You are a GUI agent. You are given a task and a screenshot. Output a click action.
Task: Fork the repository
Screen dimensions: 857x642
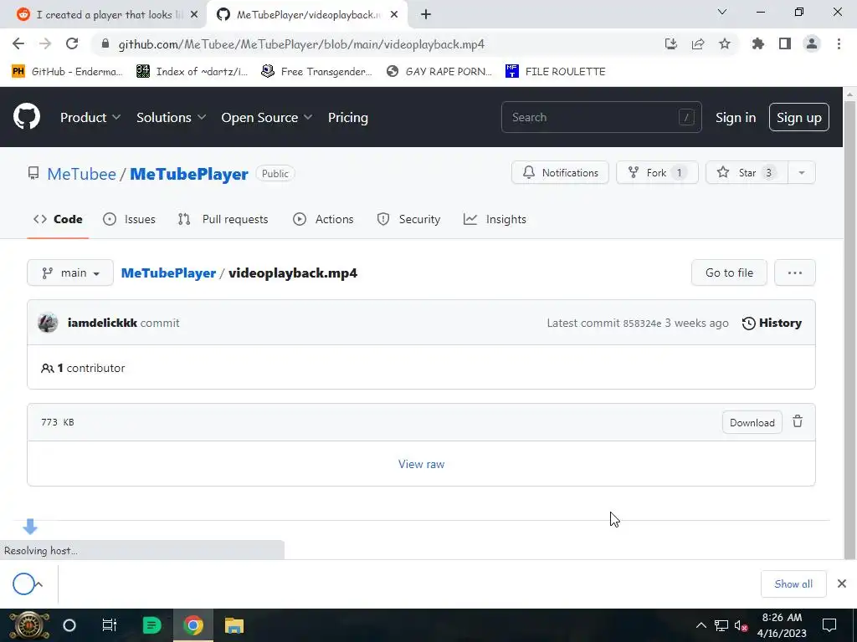click(x=658, y=172)
